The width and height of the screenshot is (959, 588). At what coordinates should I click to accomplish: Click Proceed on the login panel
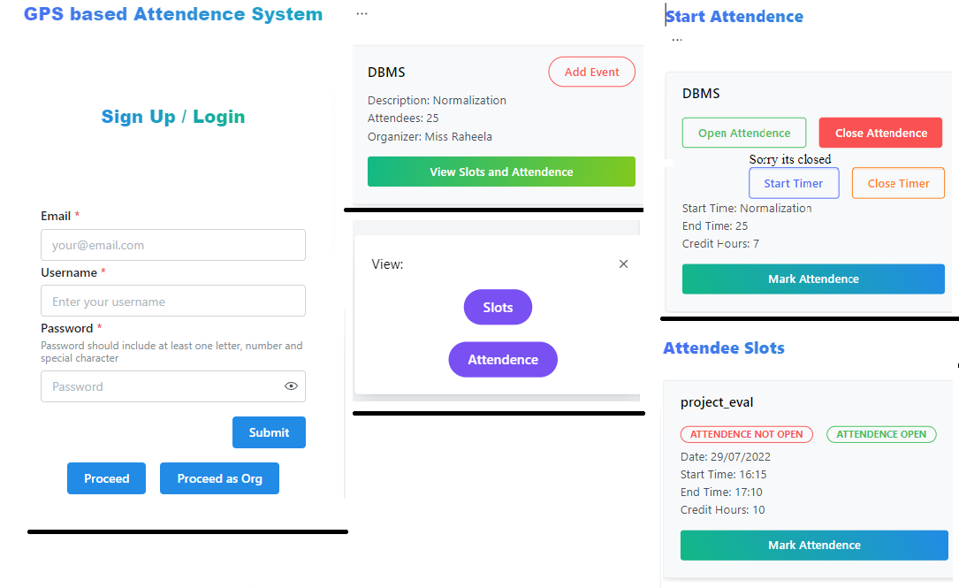coord(106,478)
